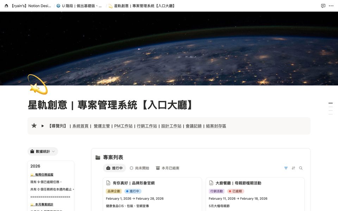Open the home workspace icon in breadcrumb

6,6
